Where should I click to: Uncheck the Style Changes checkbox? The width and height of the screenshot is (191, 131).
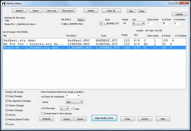tap(7, 96)
